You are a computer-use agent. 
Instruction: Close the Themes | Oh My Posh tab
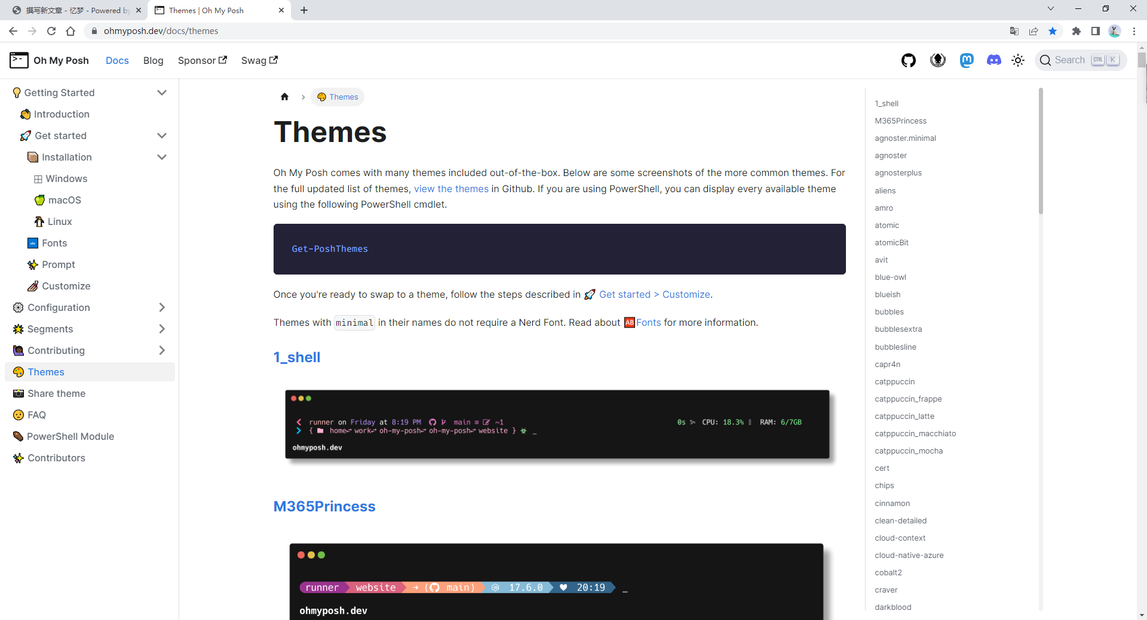point(281,10)
